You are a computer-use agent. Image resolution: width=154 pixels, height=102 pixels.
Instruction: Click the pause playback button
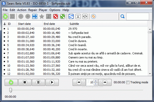click(38, 82)
